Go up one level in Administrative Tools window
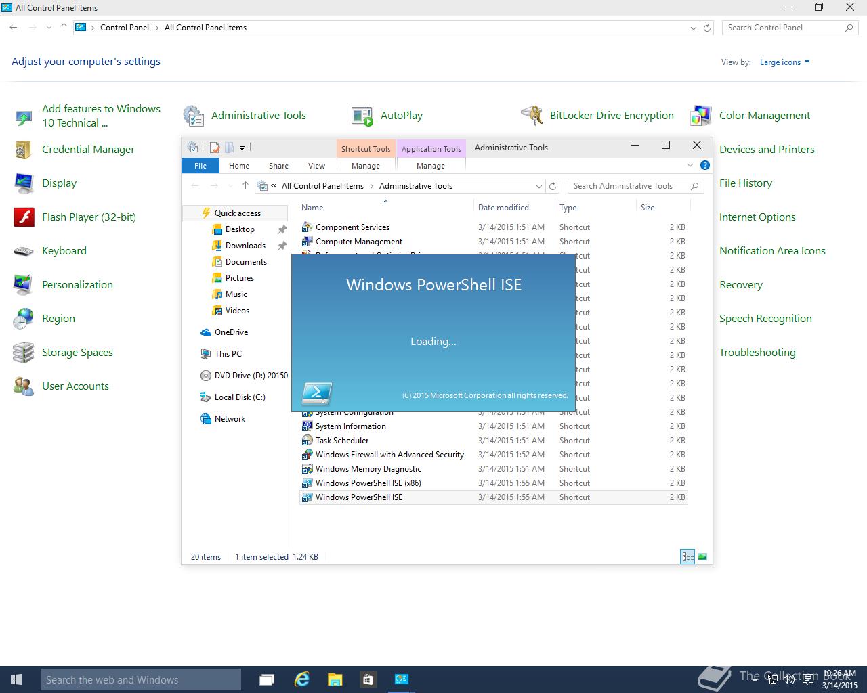 pyautogui.click(x=245, y=186)
